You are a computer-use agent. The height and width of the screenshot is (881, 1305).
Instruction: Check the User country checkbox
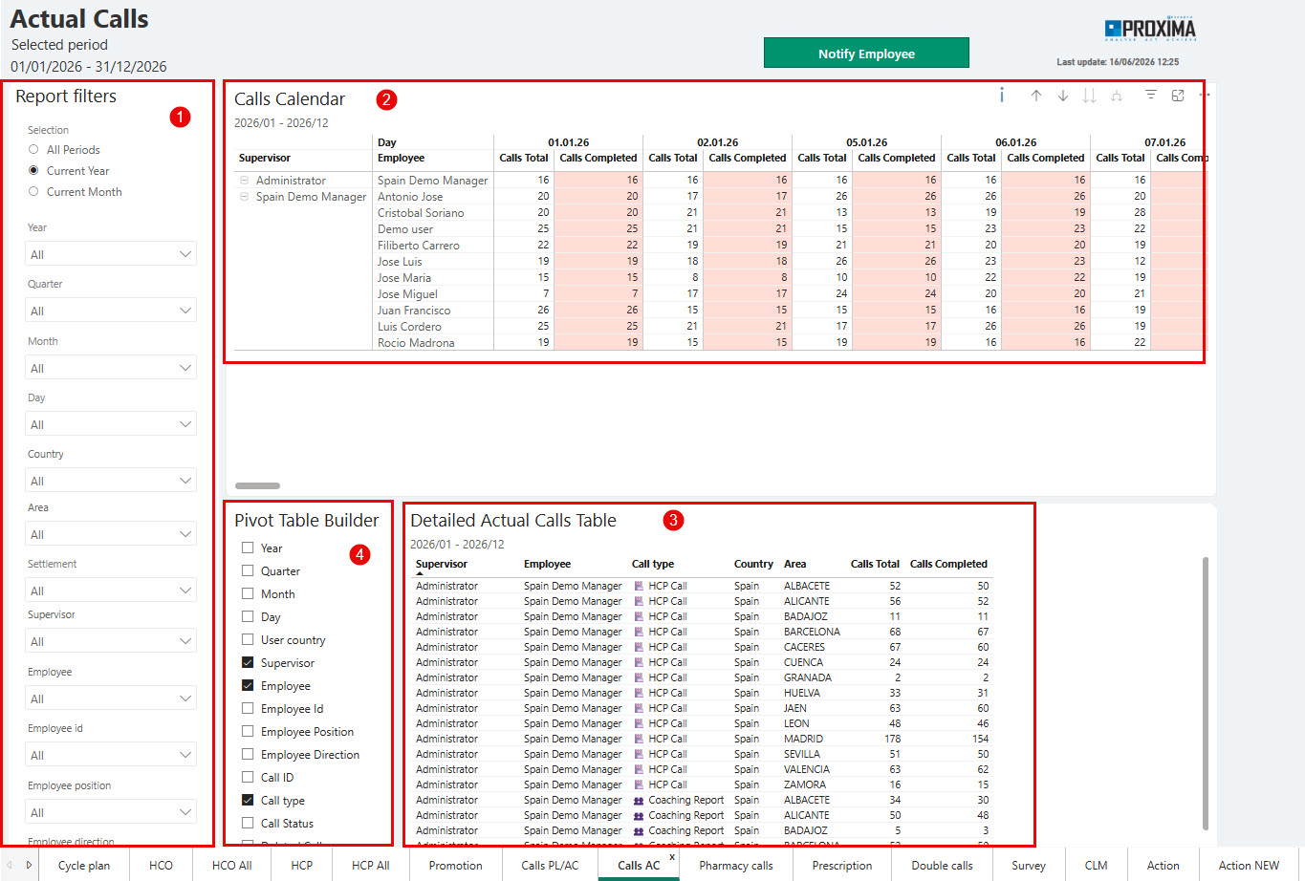(248, 640)
